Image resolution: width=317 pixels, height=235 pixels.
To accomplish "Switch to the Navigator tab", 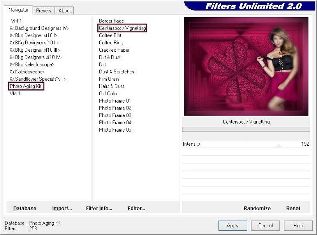I will 18,10.
